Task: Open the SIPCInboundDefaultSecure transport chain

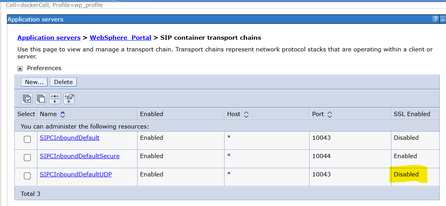Action: [x=80, y=156]
